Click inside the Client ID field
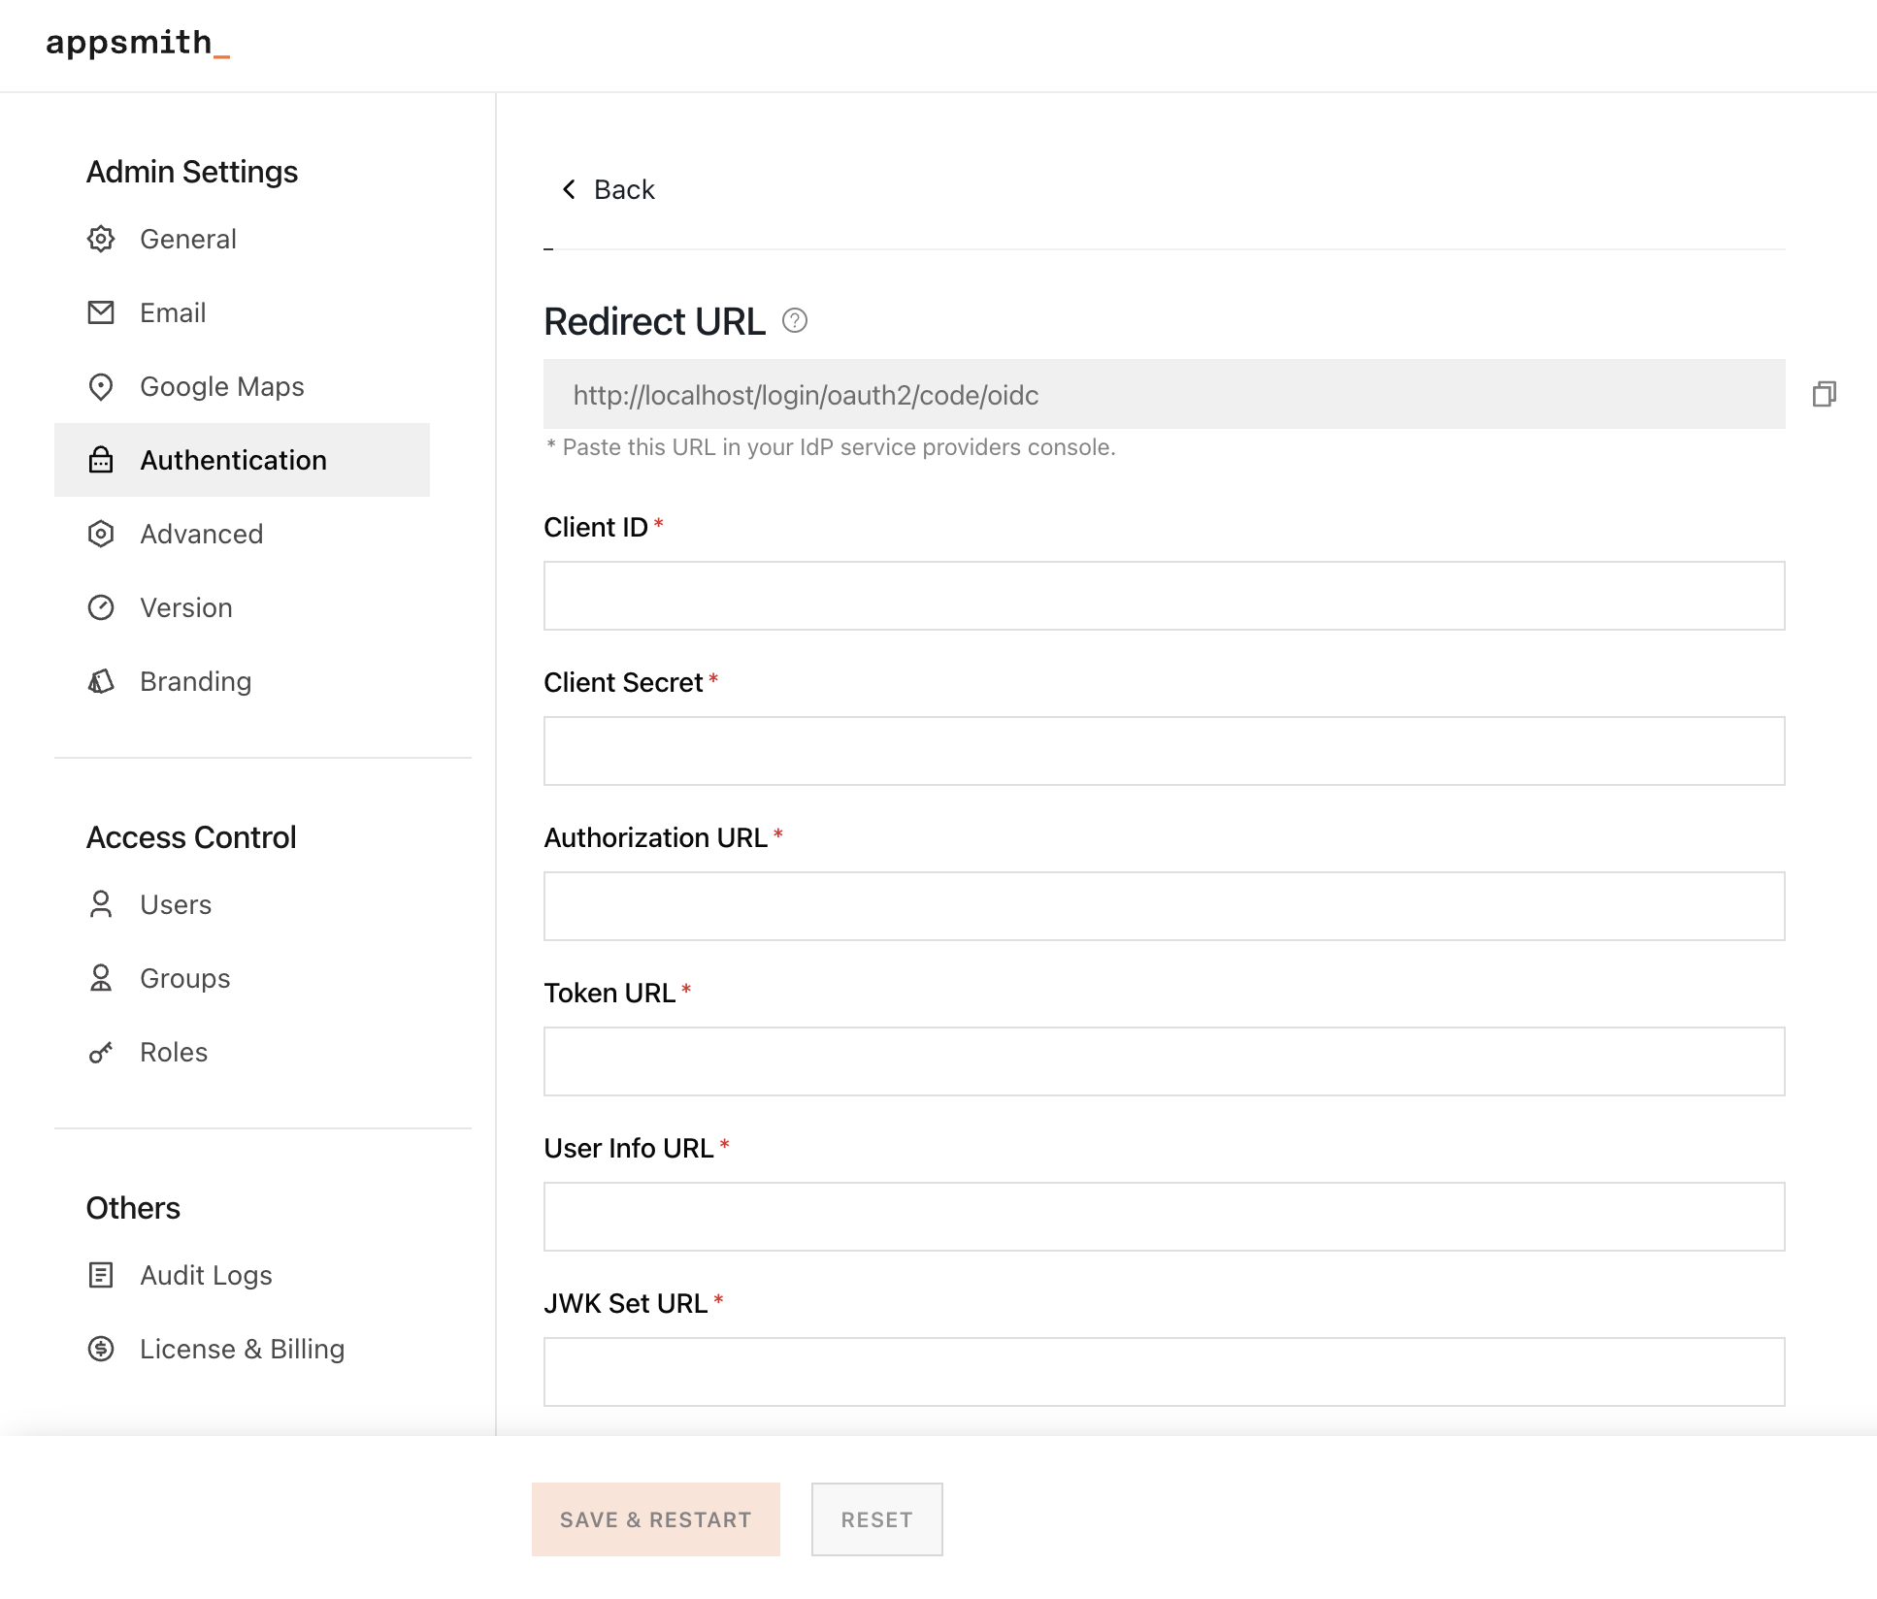The width and height of the screenshot is (1877, 1599). coord(1163,596)
